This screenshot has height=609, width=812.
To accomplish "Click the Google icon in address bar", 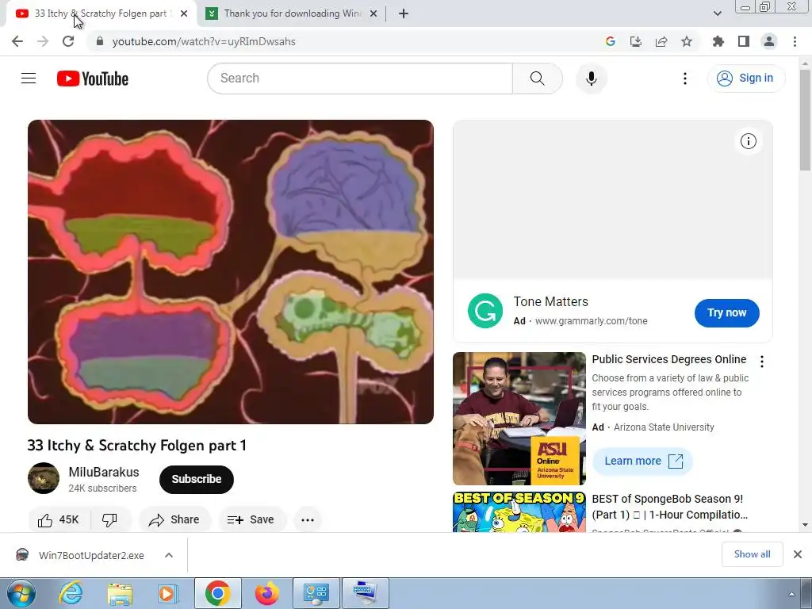I will (611, 41).
